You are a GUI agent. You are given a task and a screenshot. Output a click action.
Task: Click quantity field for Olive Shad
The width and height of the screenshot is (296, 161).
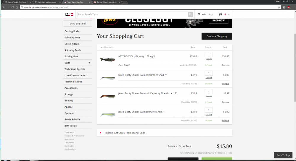(x=209, y=110)
